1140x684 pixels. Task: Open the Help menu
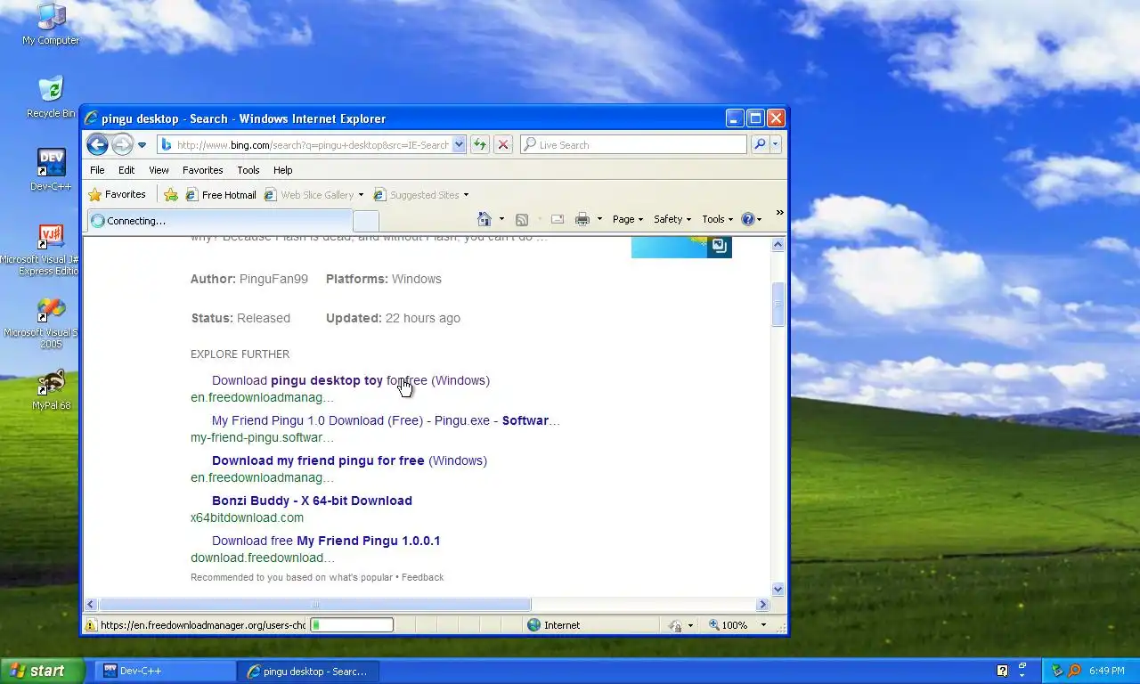[x=282, y=170]
